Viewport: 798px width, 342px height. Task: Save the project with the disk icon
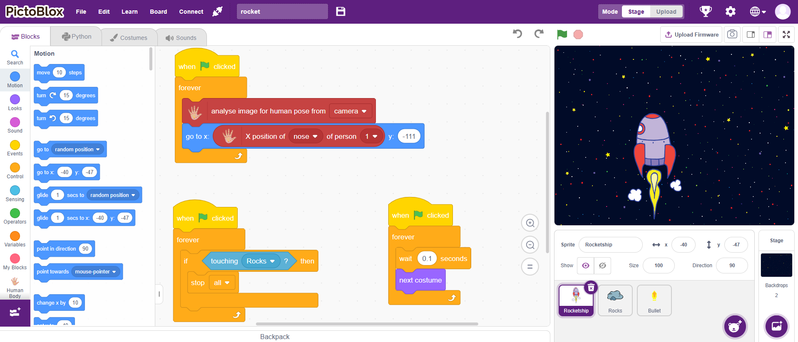coord(341,12)
